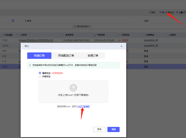
Task: Click the 点击下载模版 link
Action: (84, 106)
